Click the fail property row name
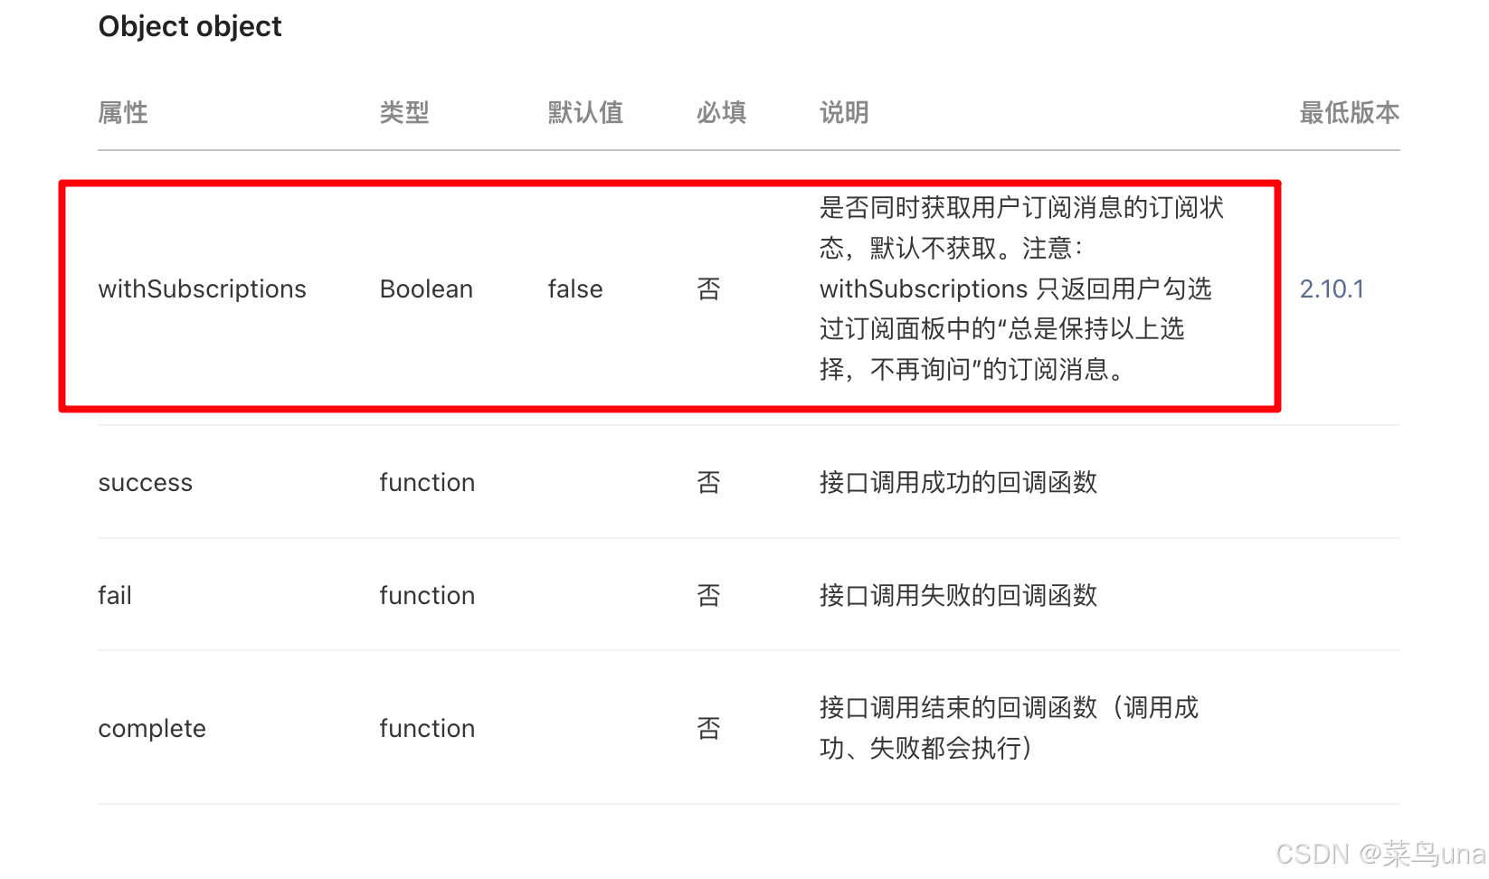Viewport: 1489px width, 879px height. (x=115, y=595)
